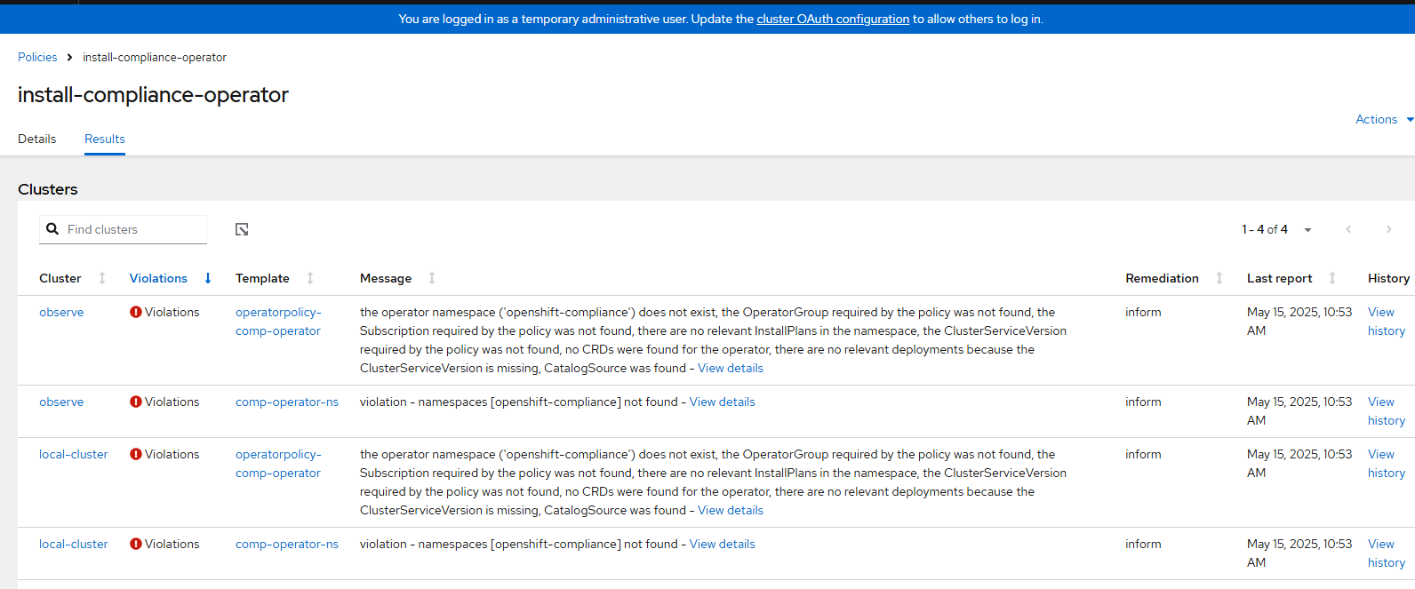Click the Remediation column header

click(1162, 278)
